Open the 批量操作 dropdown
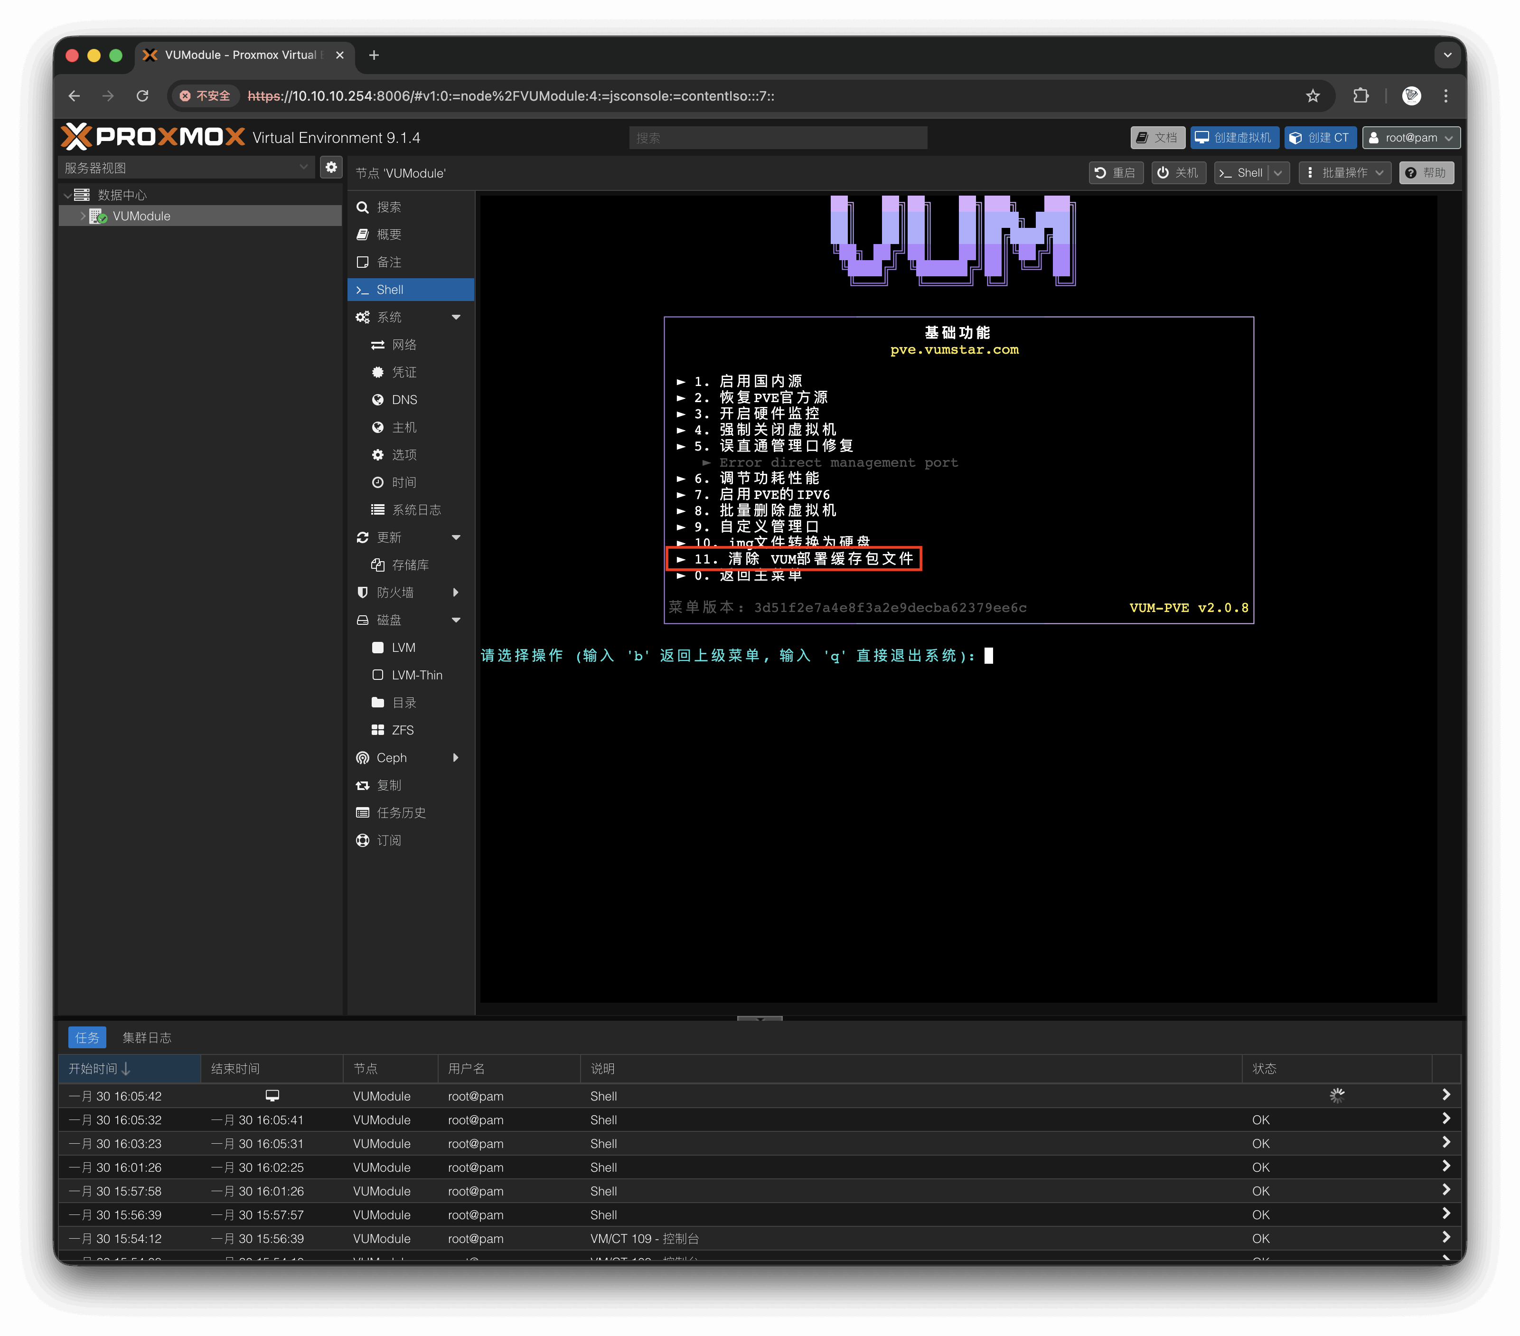 point(1344,173)
